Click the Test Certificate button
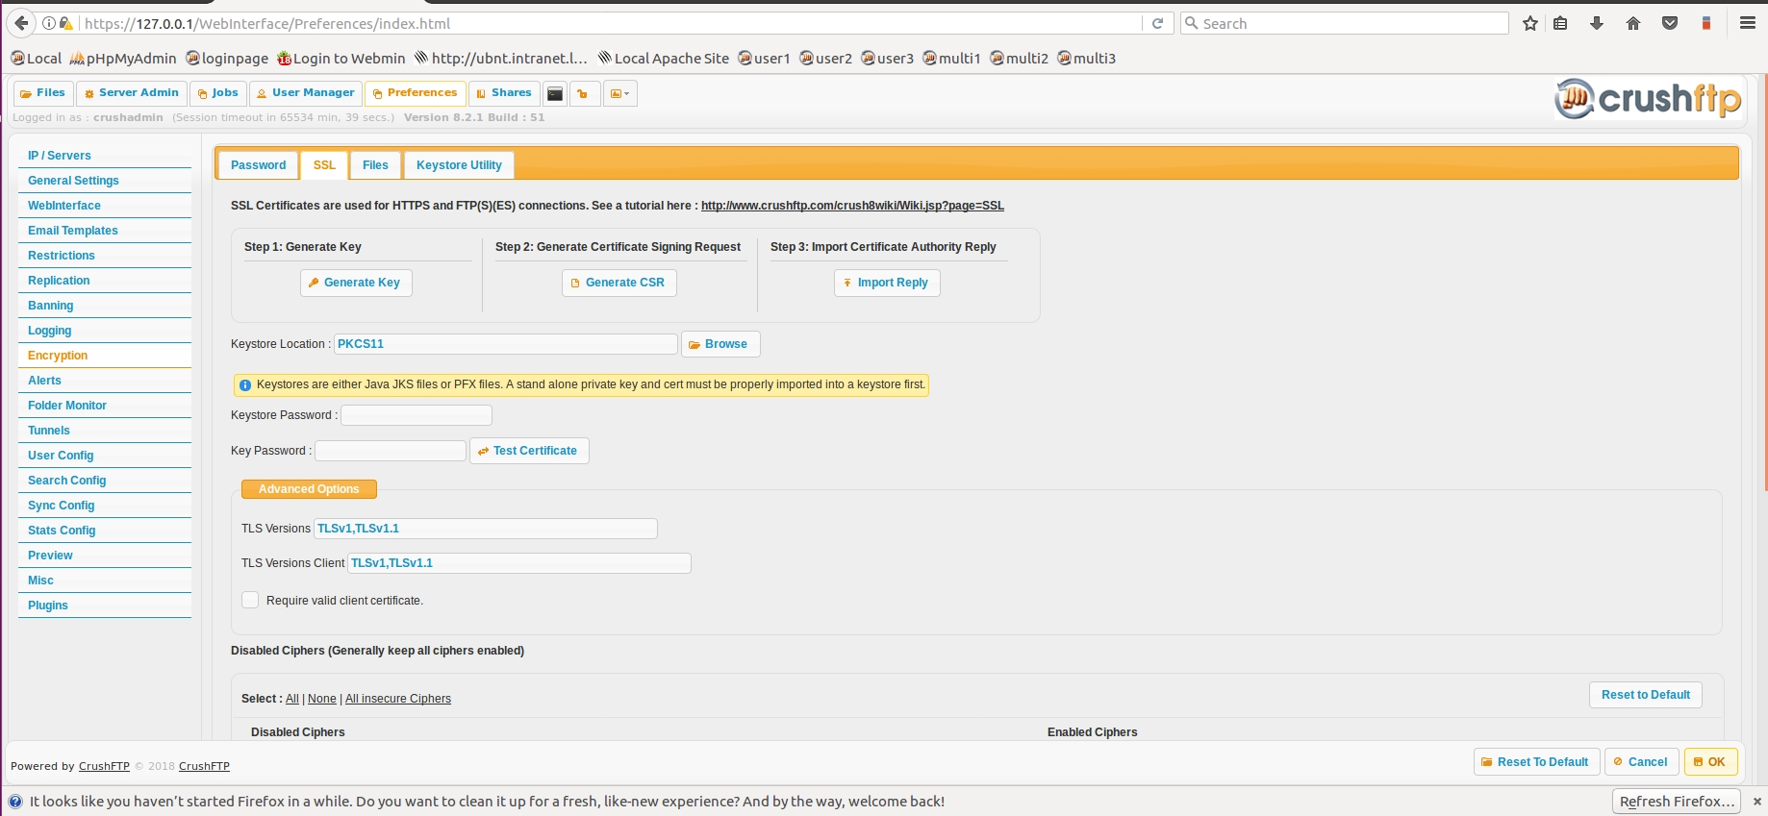 pos(529,451)
